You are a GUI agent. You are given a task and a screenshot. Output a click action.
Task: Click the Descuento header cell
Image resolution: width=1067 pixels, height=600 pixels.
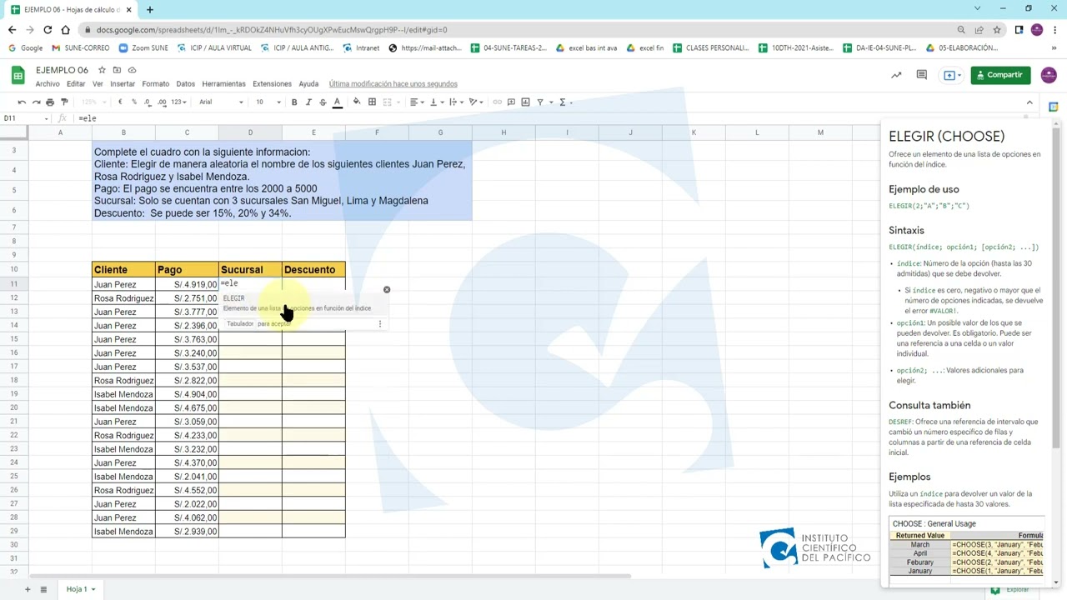(x=313, y=270)
